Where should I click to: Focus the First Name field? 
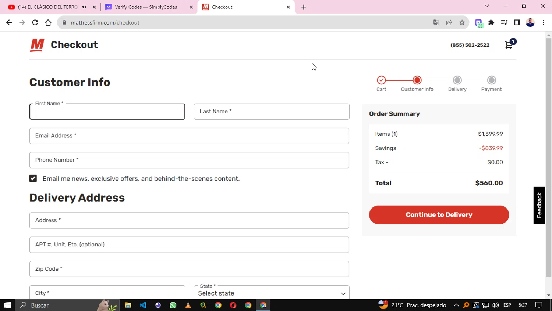[107, 112]
